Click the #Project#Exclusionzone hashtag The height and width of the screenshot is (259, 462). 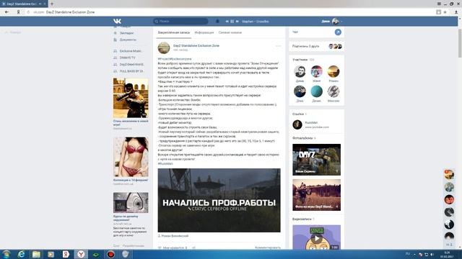pos(175,59)
